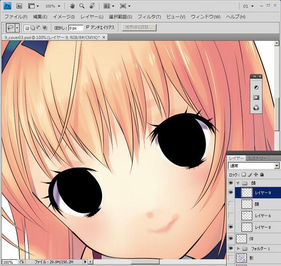Launch Adobe Bridge from the Br icon
This screenshot has height=266, width=281.
[x=19, y=6]
